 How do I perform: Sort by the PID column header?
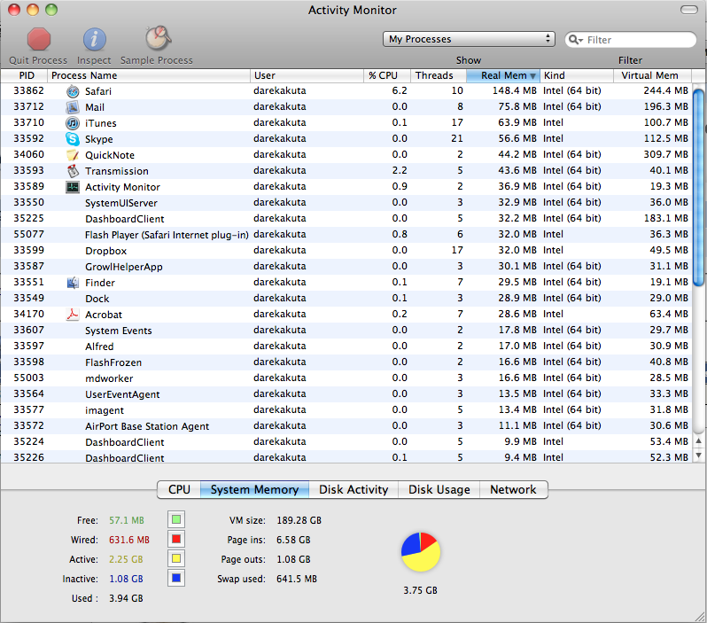[x=24, y=75]
